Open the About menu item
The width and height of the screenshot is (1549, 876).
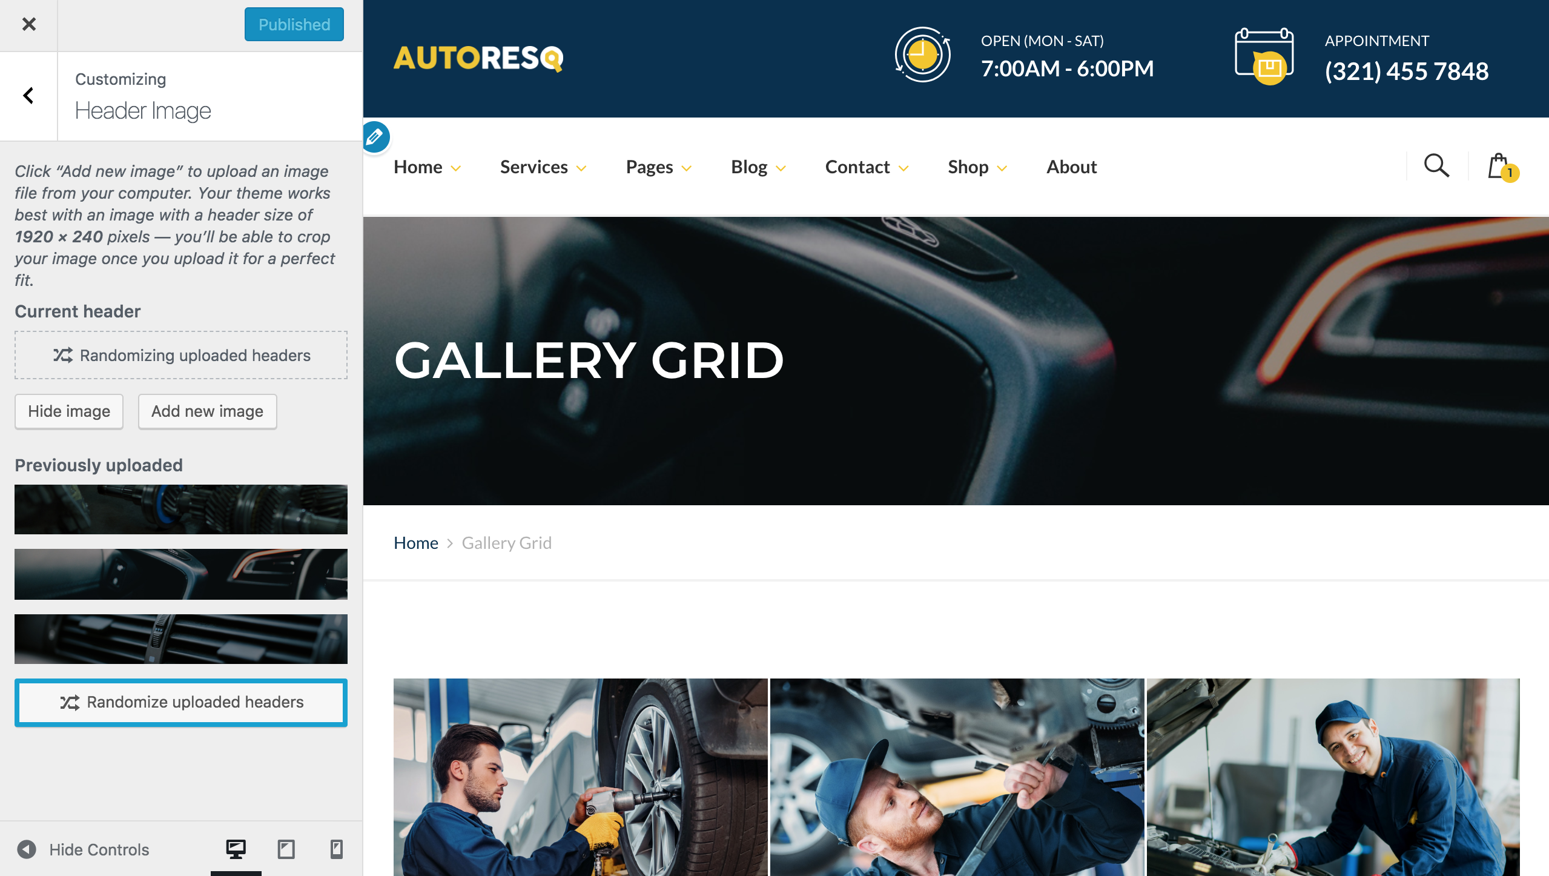[1071, 167]
